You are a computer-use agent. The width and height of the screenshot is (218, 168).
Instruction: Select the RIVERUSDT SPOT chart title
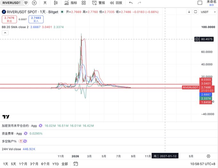coord(32,12)
